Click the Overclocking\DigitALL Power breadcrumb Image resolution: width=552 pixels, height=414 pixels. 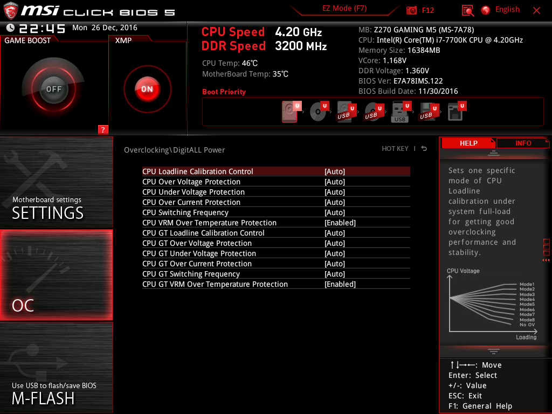point(174,150)
